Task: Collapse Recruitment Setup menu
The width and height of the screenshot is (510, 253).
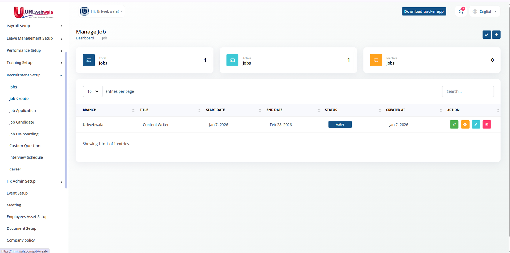Action: (34, 75)
